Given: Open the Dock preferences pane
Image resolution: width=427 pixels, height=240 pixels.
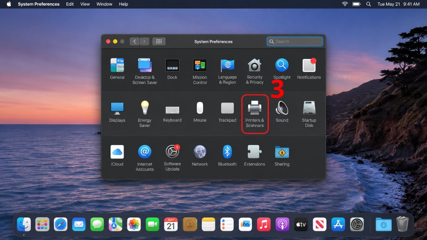Looking at the screenshot, I should click(172, 69).
